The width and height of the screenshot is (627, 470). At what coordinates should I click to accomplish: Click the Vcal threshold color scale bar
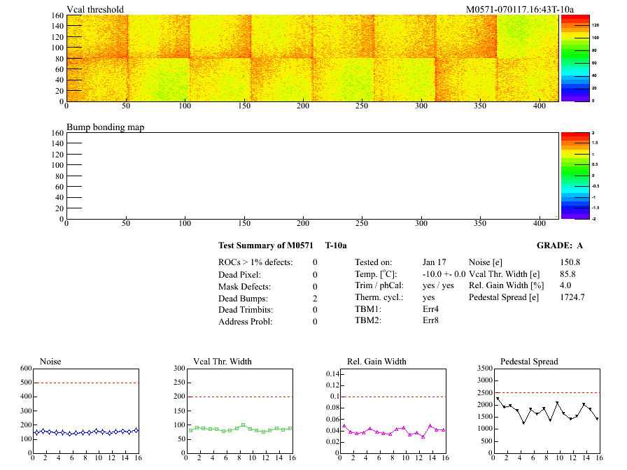pyautogui.click(x=575, y=58)
